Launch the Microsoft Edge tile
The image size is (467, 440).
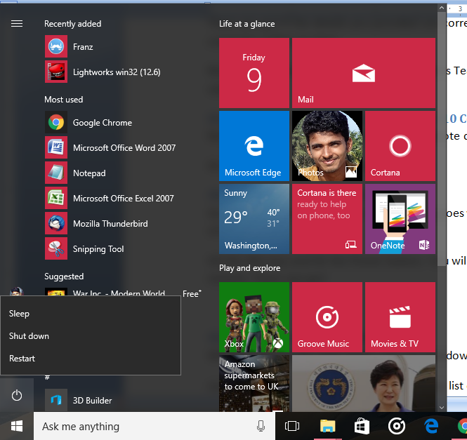(254, 146)
